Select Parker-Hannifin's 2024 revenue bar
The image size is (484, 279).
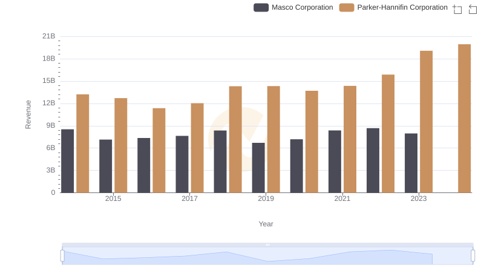coord(464,119)
